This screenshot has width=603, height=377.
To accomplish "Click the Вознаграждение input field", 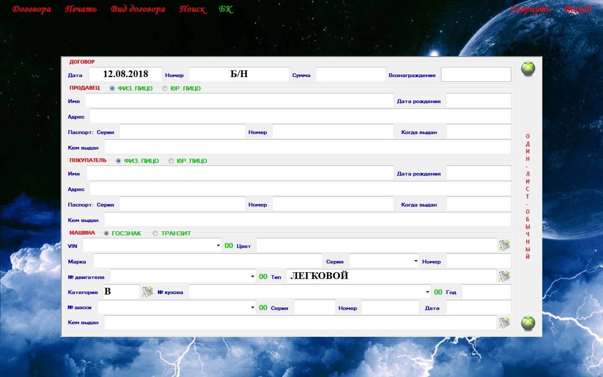I will point(476,74).
